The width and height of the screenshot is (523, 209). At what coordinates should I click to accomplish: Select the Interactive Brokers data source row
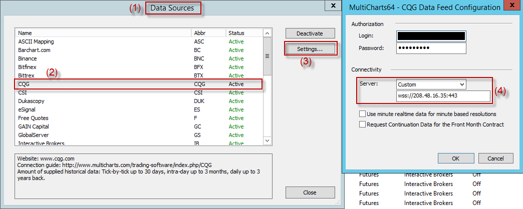139,143
